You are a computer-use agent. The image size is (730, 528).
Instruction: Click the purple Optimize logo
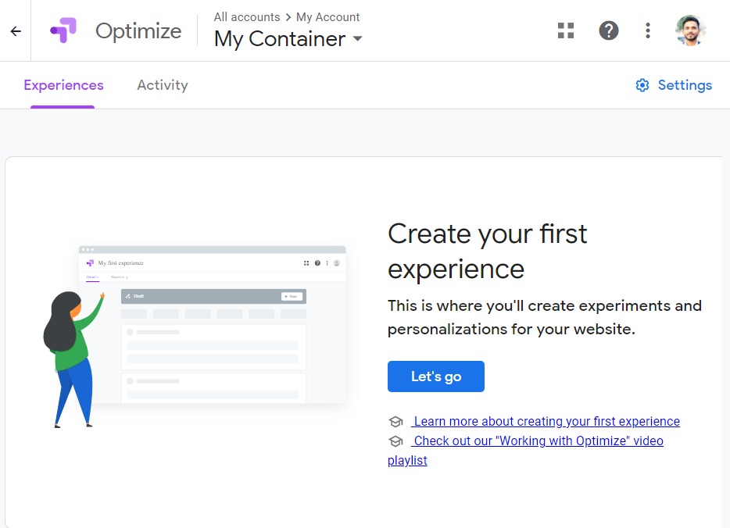point(63,30)
